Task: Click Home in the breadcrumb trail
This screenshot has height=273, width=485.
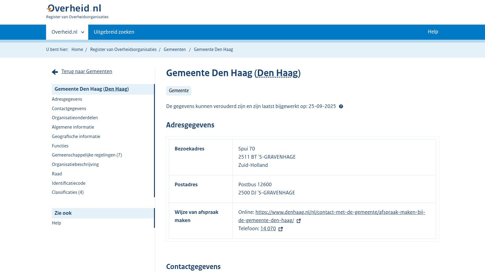Action: [77, 49]
